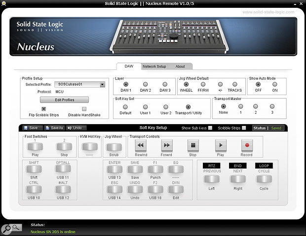The height and width of the screenshot is (236, 306).
Task: Select the Jog Wheel Scrub key
Action: [x=114, y=147]
